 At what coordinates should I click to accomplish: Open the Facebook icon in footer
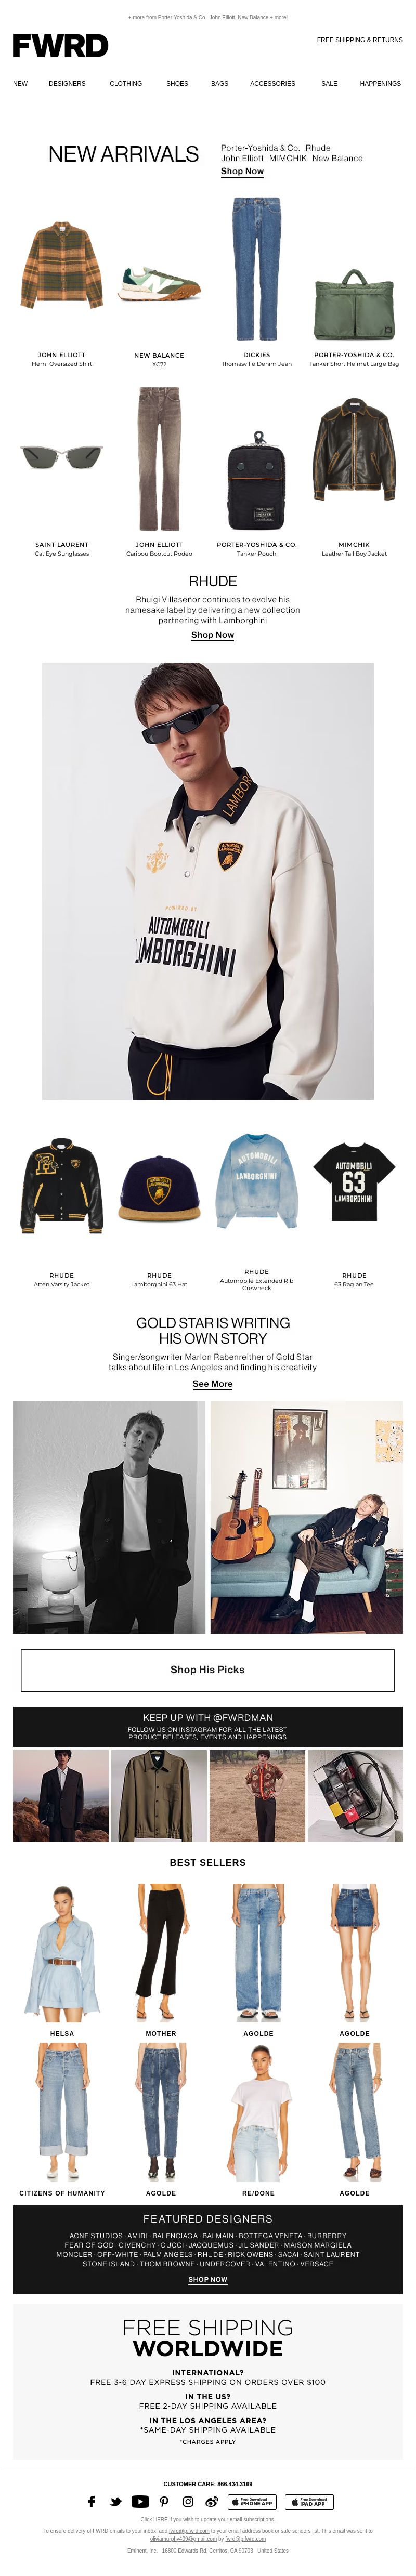click(91, 2502)
